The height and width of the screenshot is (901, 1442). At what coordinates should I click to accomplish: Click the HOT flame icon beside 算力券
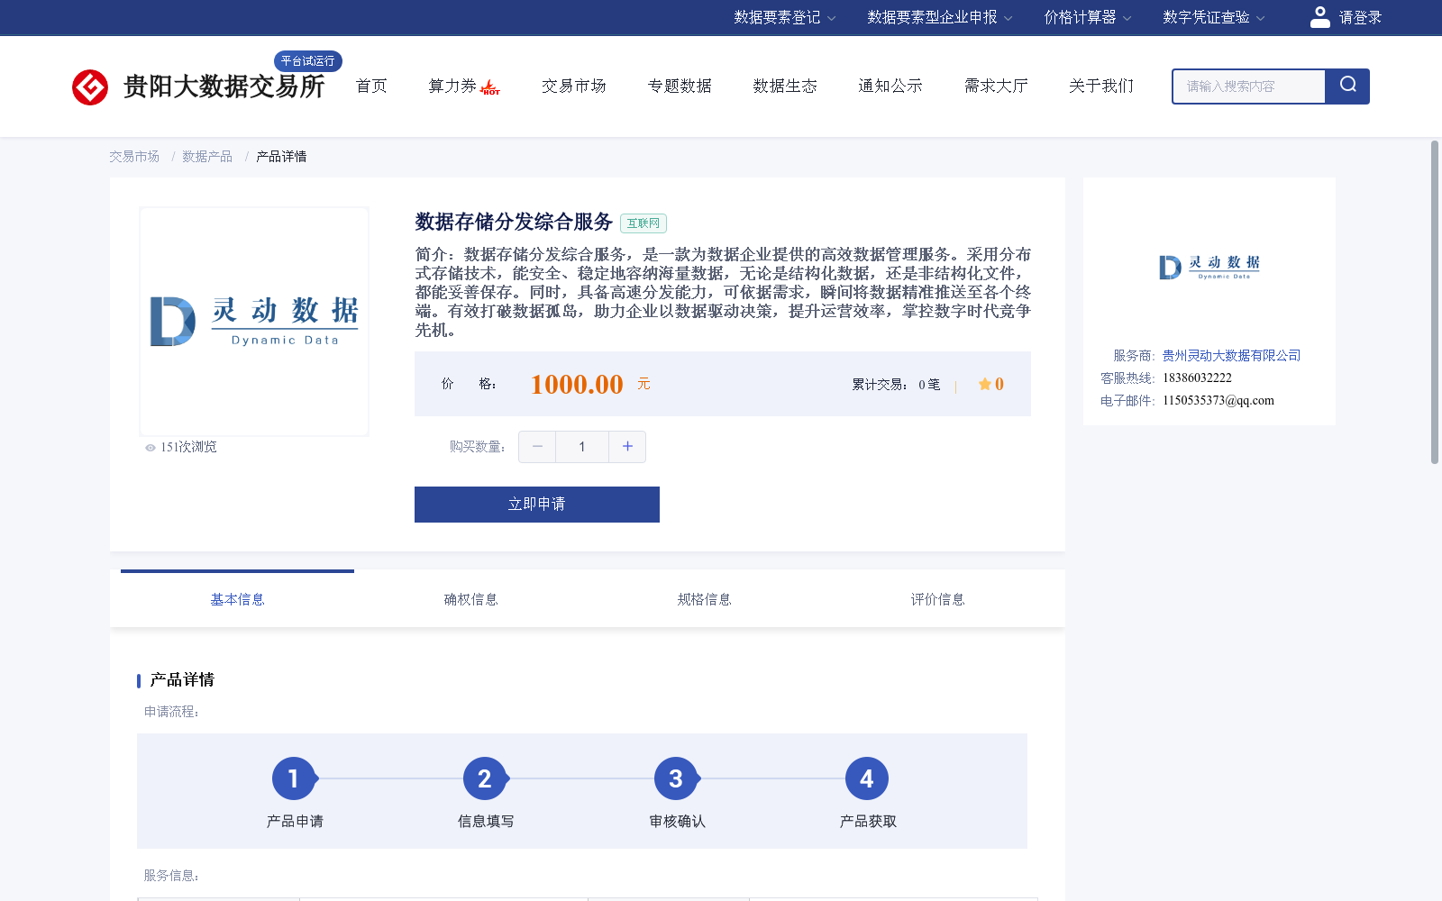click(x=490, y=87)
